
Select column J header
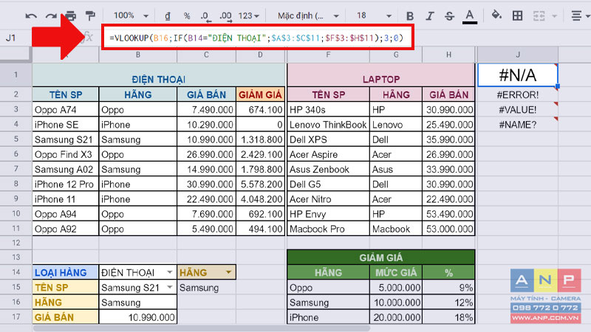[518, 55]
